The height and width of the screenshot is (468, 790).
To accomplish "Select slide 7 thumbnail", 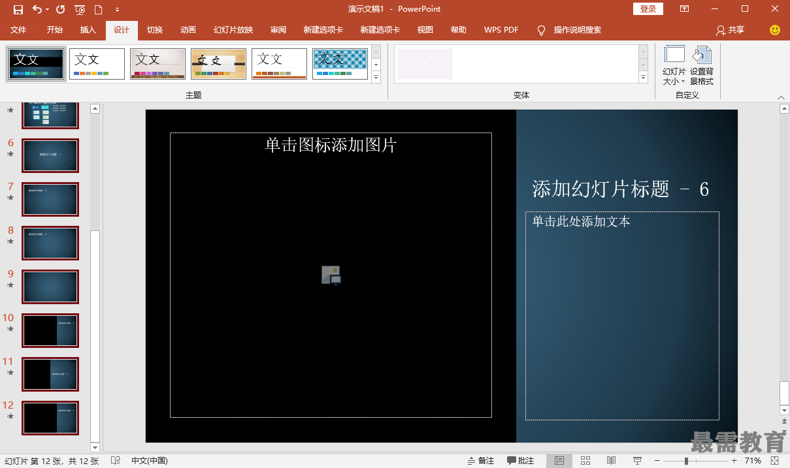I will click(50, 199).
